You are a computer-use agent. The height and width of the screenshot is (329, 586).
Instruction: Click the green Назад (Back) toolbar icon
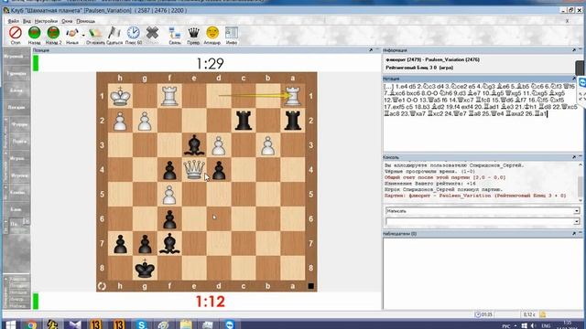(35, 33)
